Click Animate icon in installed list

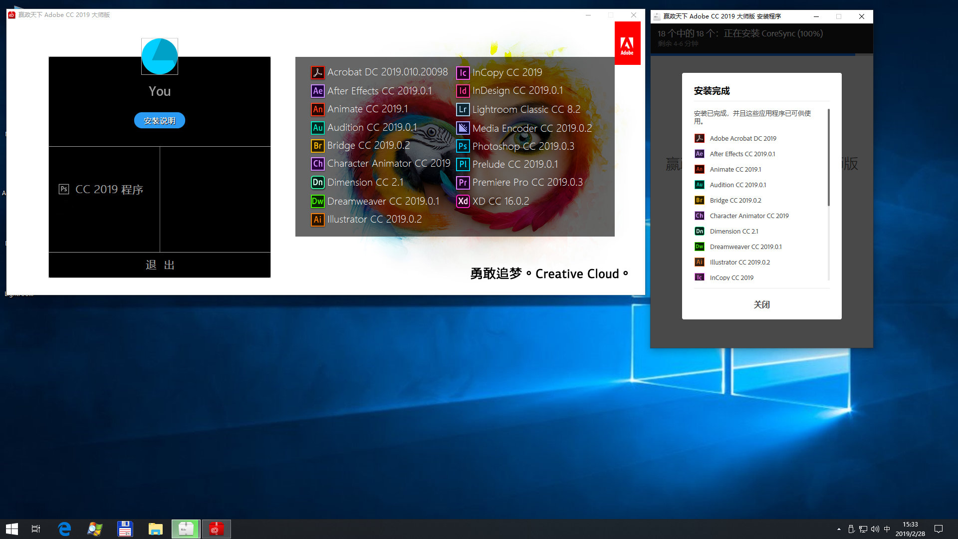700,169
